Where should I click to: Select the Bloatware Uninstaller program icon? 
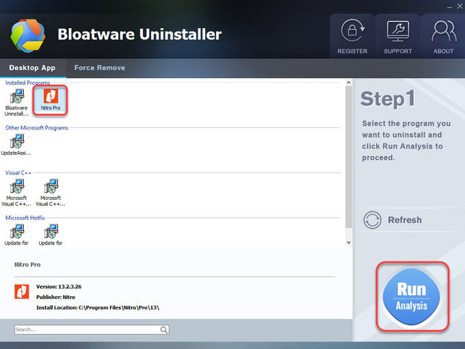(x=16, y=100)
